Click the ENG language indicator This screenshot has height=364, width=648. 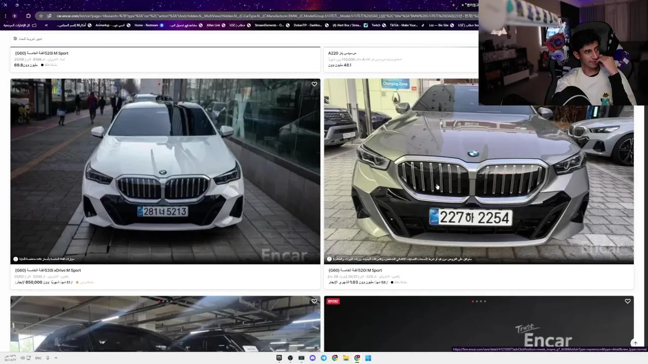click(x=38, y=358)
